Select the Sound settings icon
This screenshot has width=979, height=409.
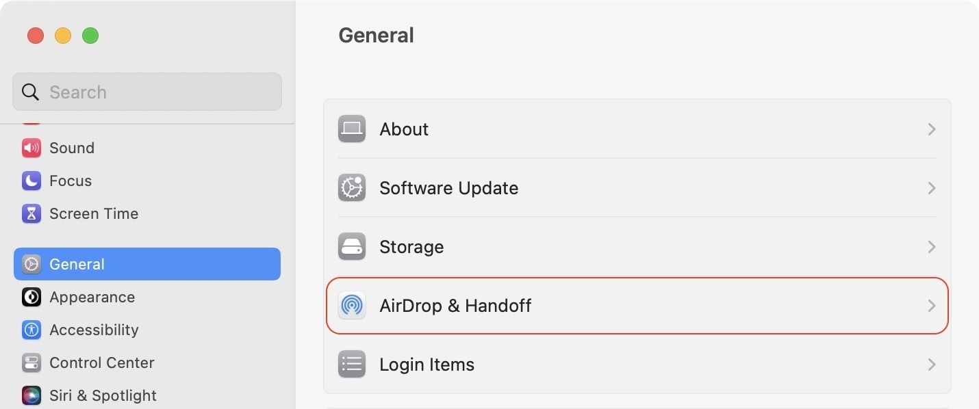31,148
